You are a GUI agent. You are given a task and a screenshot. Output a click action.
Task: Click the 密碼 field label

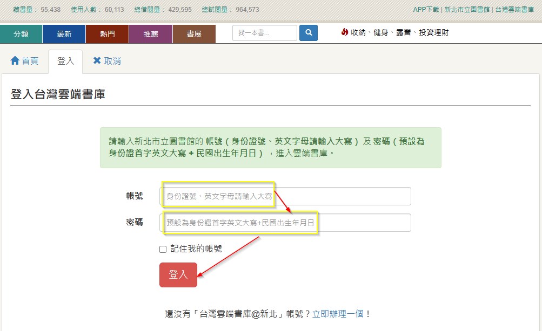click(135, 222)
